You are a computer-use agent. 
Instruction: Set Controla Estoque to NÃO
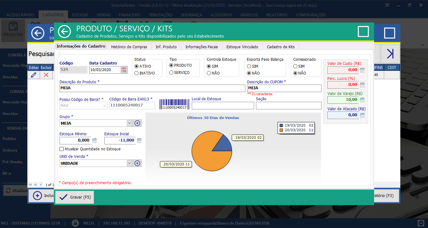coord(209,73)
